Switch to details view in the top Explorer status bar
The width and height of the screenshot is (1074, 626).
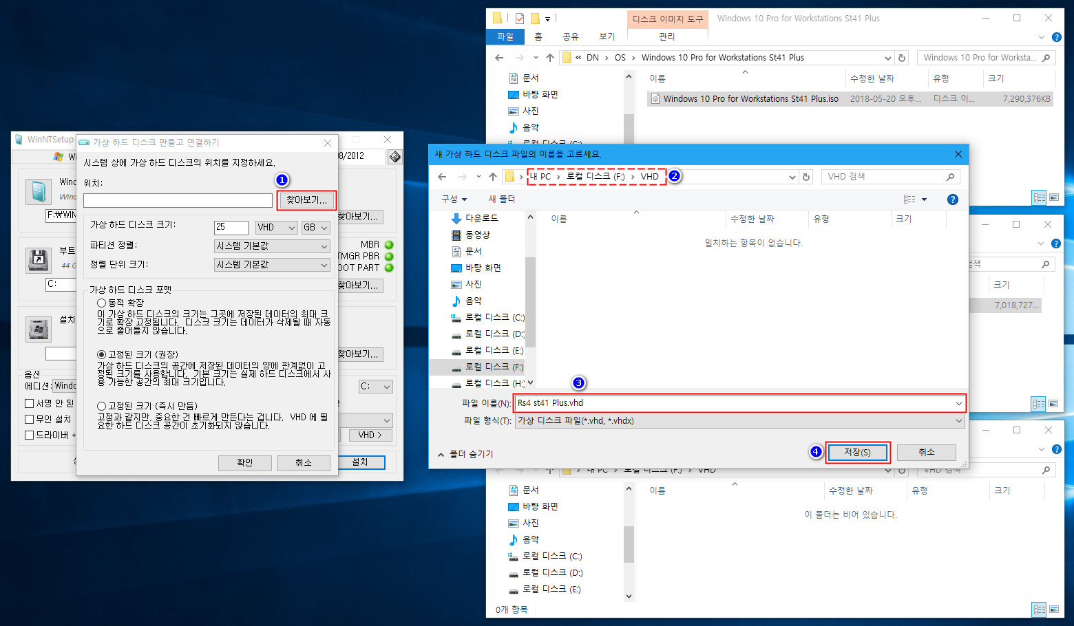(1039, 197)
